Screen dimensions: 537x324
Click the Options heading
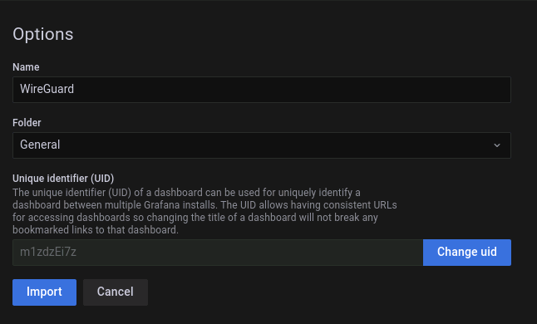(43, 34)
